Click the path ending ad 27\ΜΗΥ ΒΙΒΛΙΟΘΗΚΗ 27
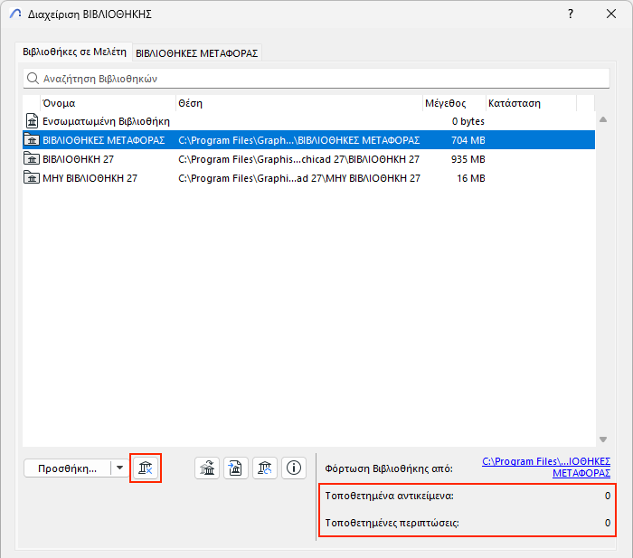Viewport: 633px width, 558px height. 299,178
